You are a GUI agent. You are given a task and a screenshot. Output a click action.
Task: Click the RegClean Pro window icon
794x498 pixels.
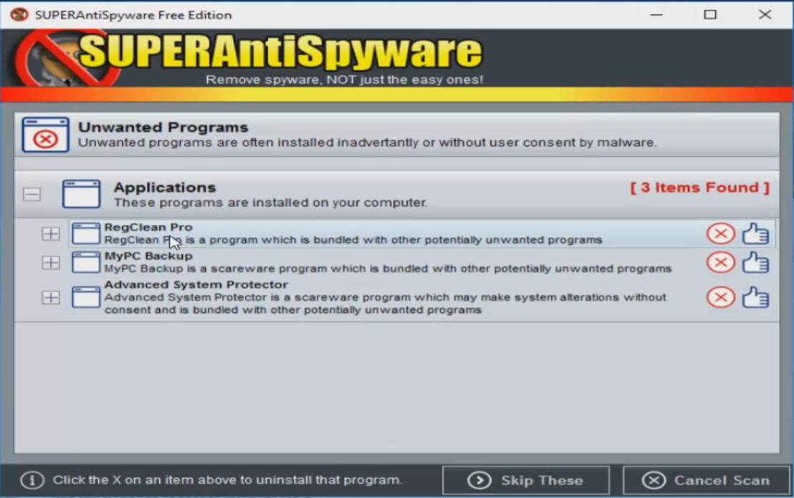(85, 234)
